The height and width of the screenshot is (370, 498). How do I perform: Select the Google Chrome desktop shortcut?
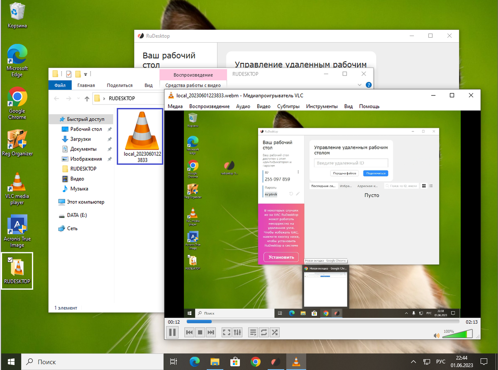[17, 103]
